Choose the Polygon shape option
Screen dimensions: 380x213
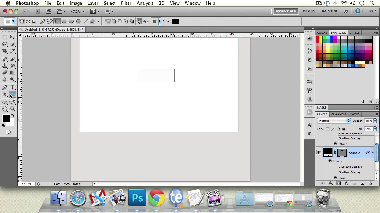click(x=78, y=21)
